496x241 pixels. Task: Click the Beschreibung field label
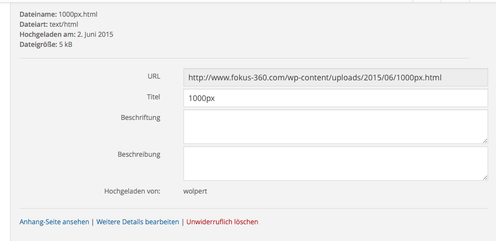[x=139, y=154]
